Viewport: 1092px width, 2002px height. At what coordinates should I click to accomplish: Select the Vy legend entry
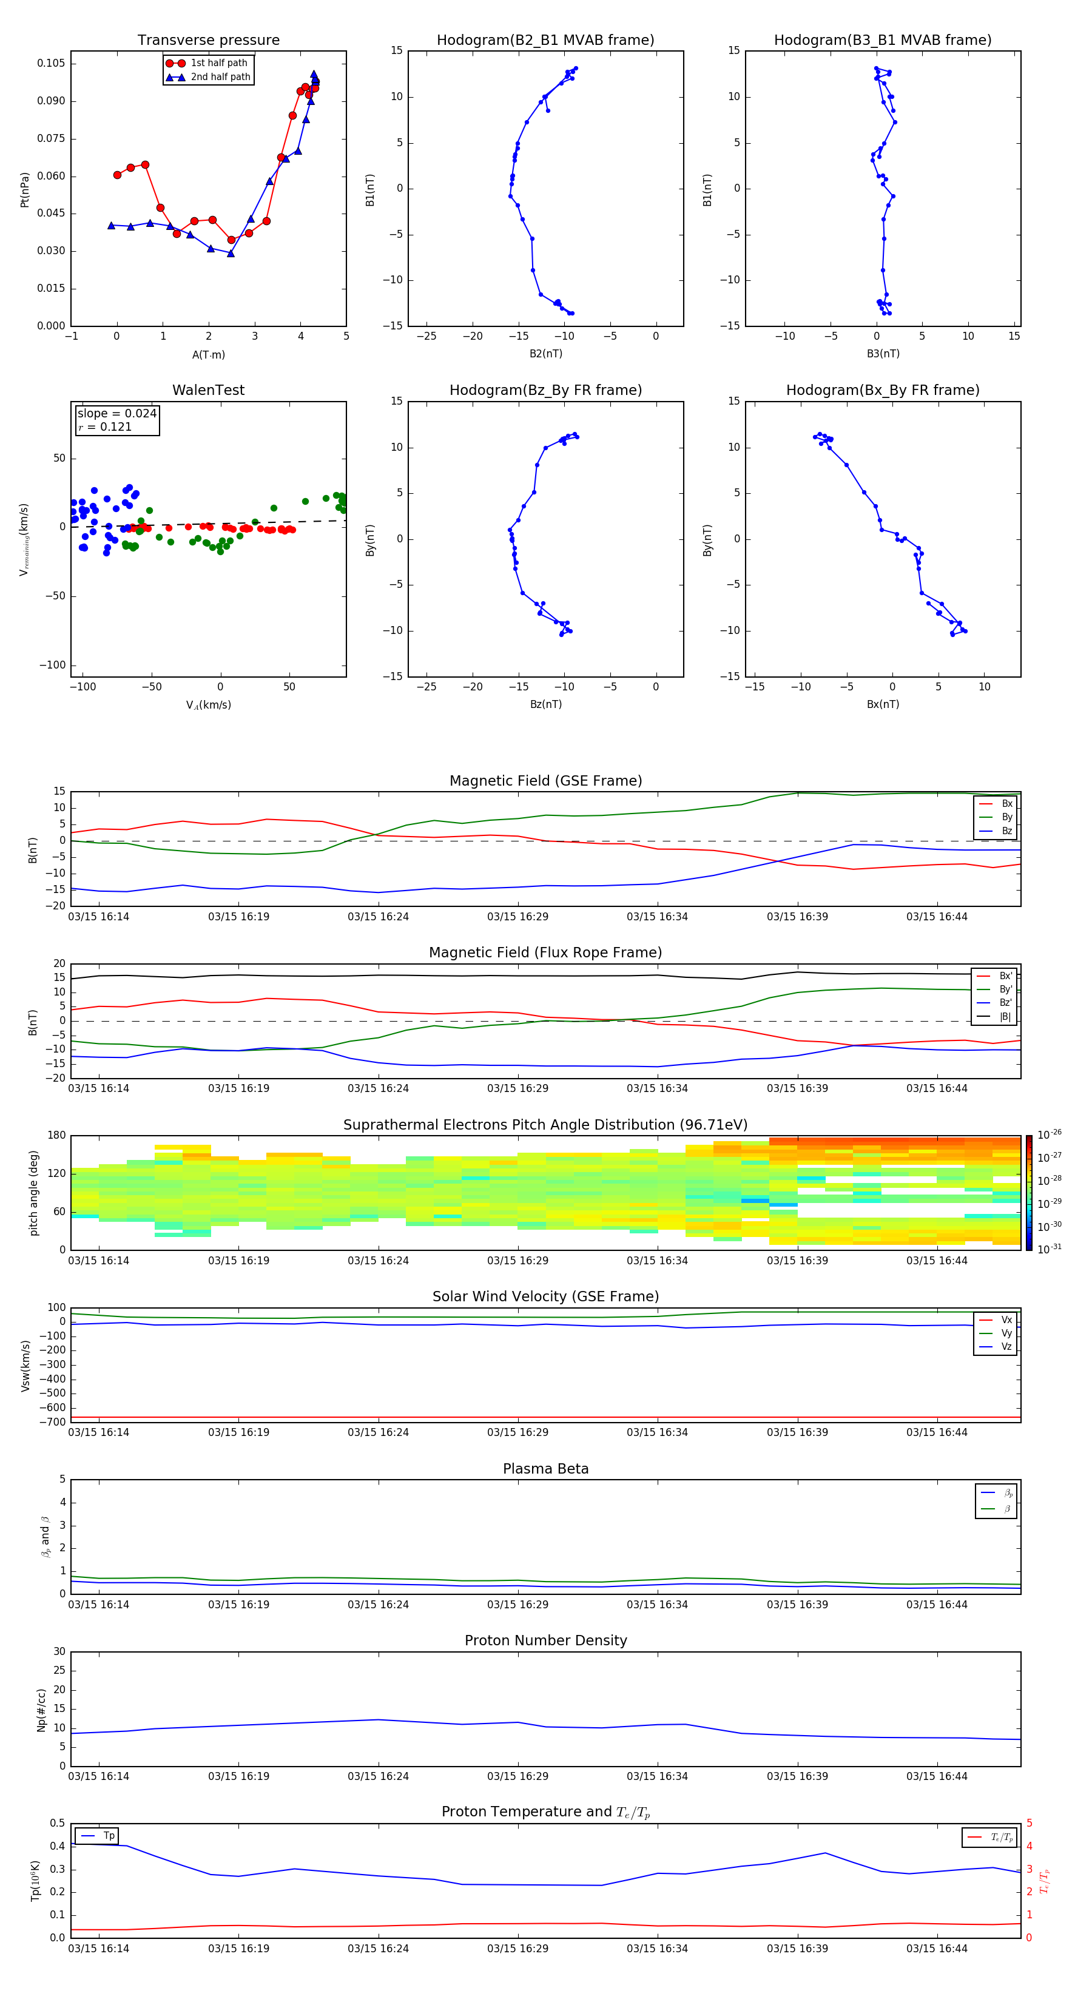[996, 1333]
